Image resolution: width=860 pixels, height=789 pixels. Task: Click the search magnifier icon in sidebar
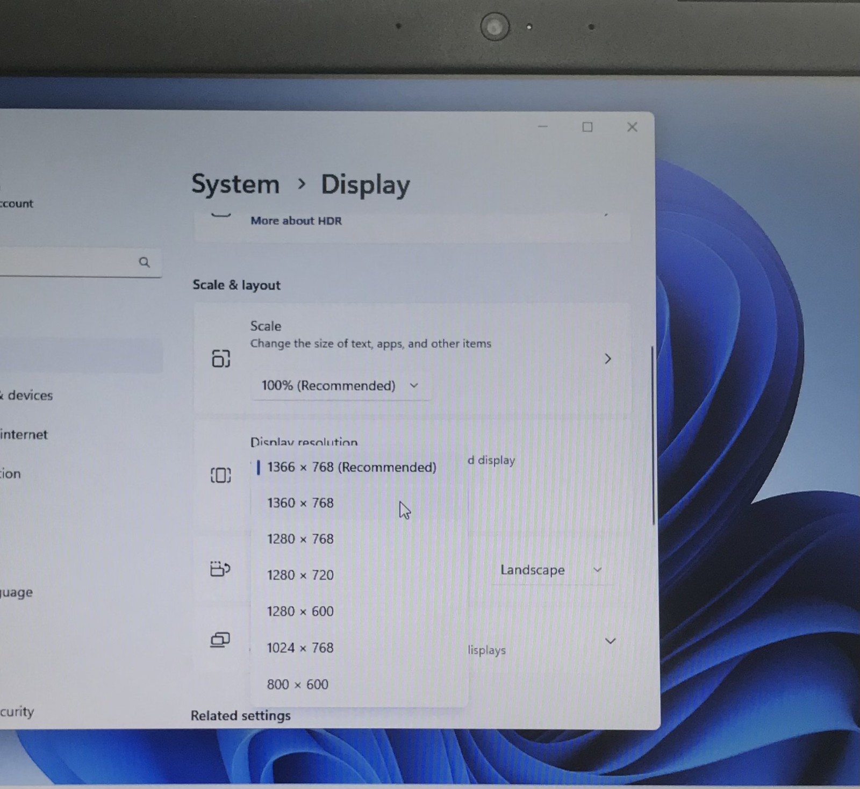pos(145,262)
